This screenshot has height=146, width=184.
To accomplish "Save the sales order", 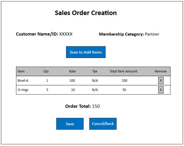I will tap(70, 124).
